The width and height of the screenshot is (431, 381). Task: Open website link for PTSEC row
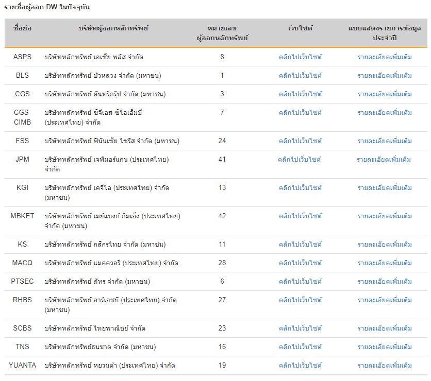point(300,281)
